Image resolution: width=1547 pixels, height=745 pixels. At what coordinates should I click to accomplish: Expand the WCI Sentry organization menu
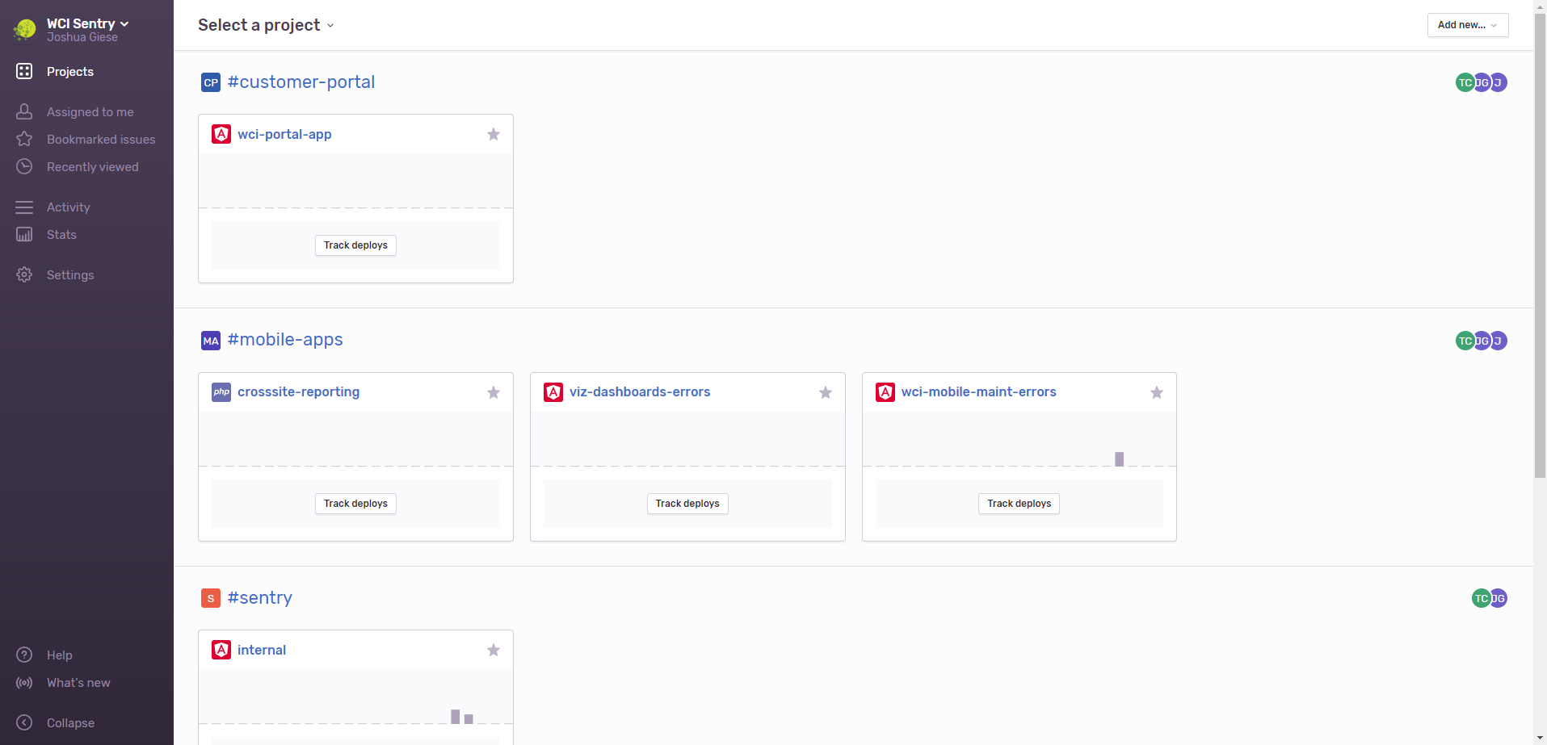click(87, 23)
